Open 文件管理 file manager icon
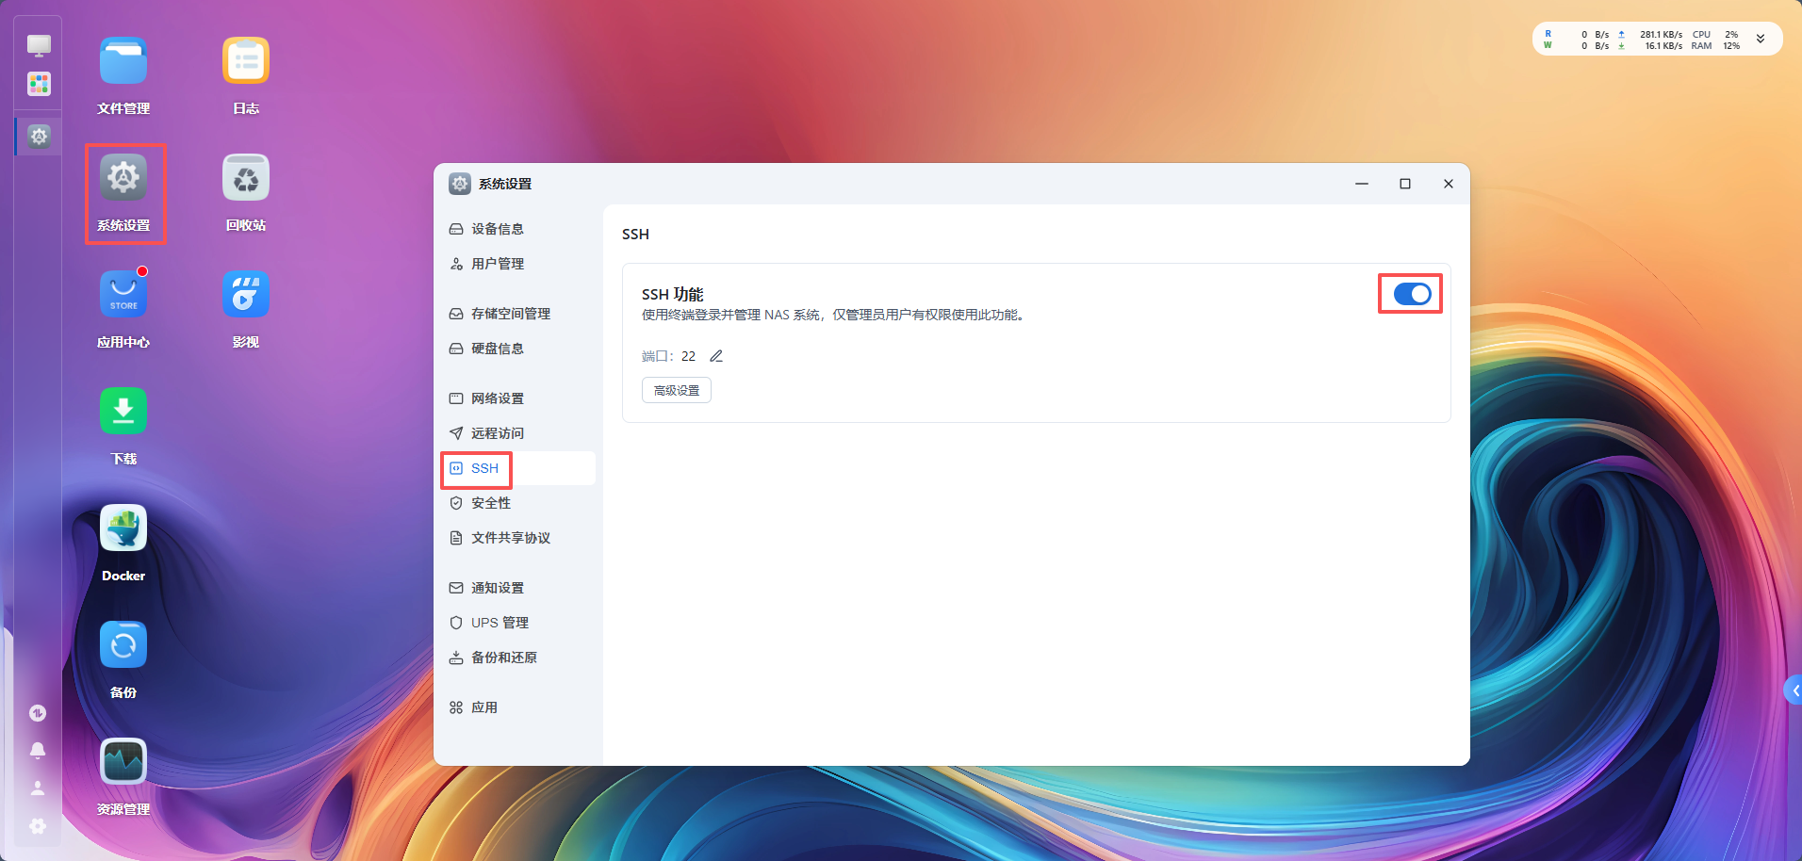1802x861 pixels. [x=123, y=61]
